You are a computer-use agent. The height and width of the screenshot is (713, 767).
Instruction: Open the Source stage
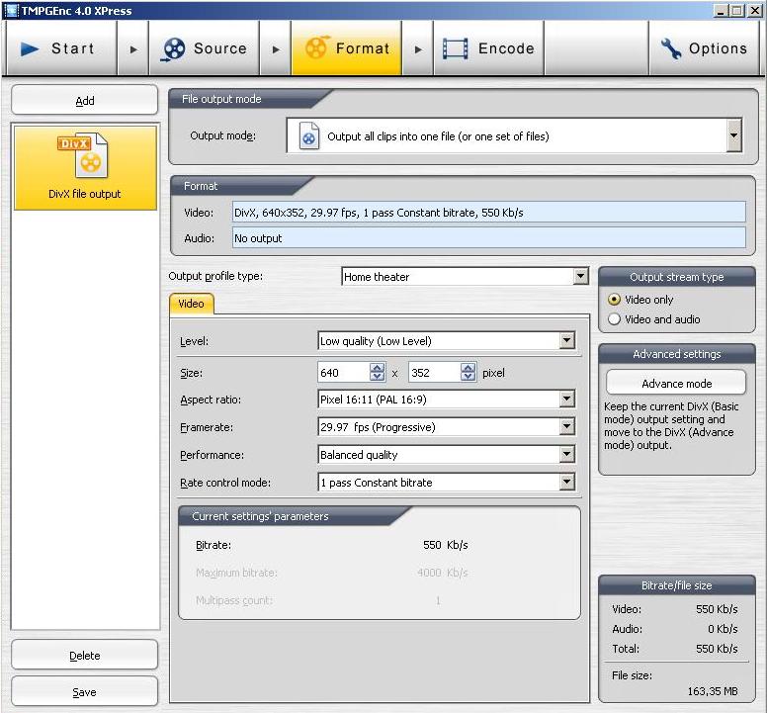204,47
